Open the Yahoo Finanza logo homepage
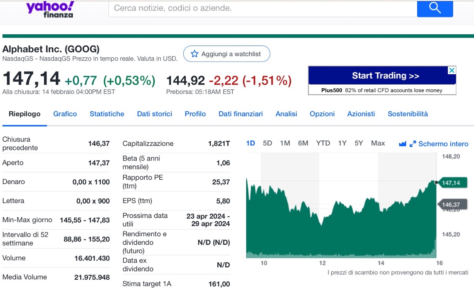The width and height of the screenshot is (474, 290). click(50, 9)
